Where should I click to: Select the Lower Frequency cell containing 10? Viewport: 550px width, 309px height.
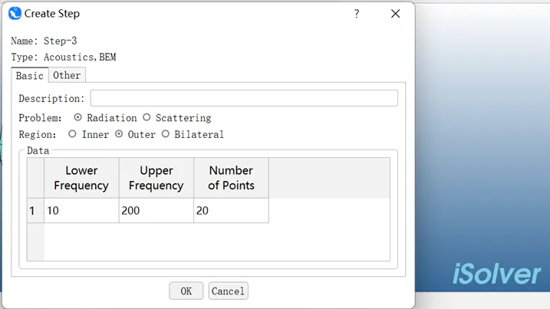(81, 210)
